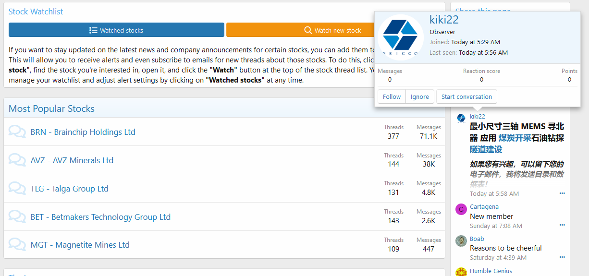Image resolution: width=589 pixels, height=276 pixels.
Task: Ignore user kiki22
Action: [419, 96]
